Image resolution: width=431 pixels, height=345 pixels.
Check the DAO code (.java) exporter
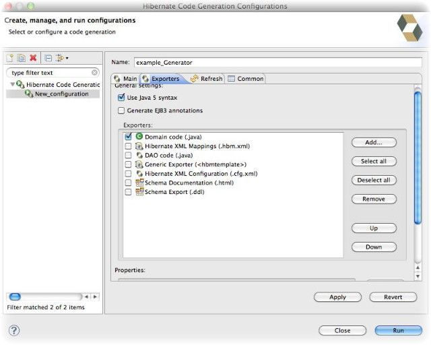coord(128,155)
